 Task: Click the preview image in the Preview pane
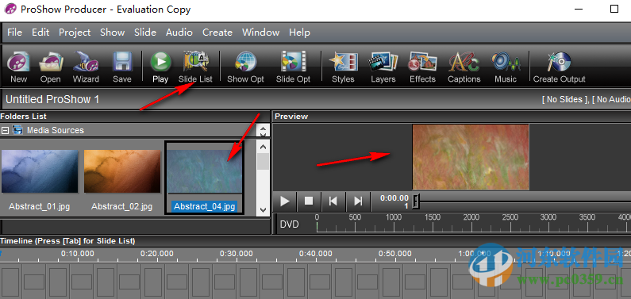[x=471, y=157]
